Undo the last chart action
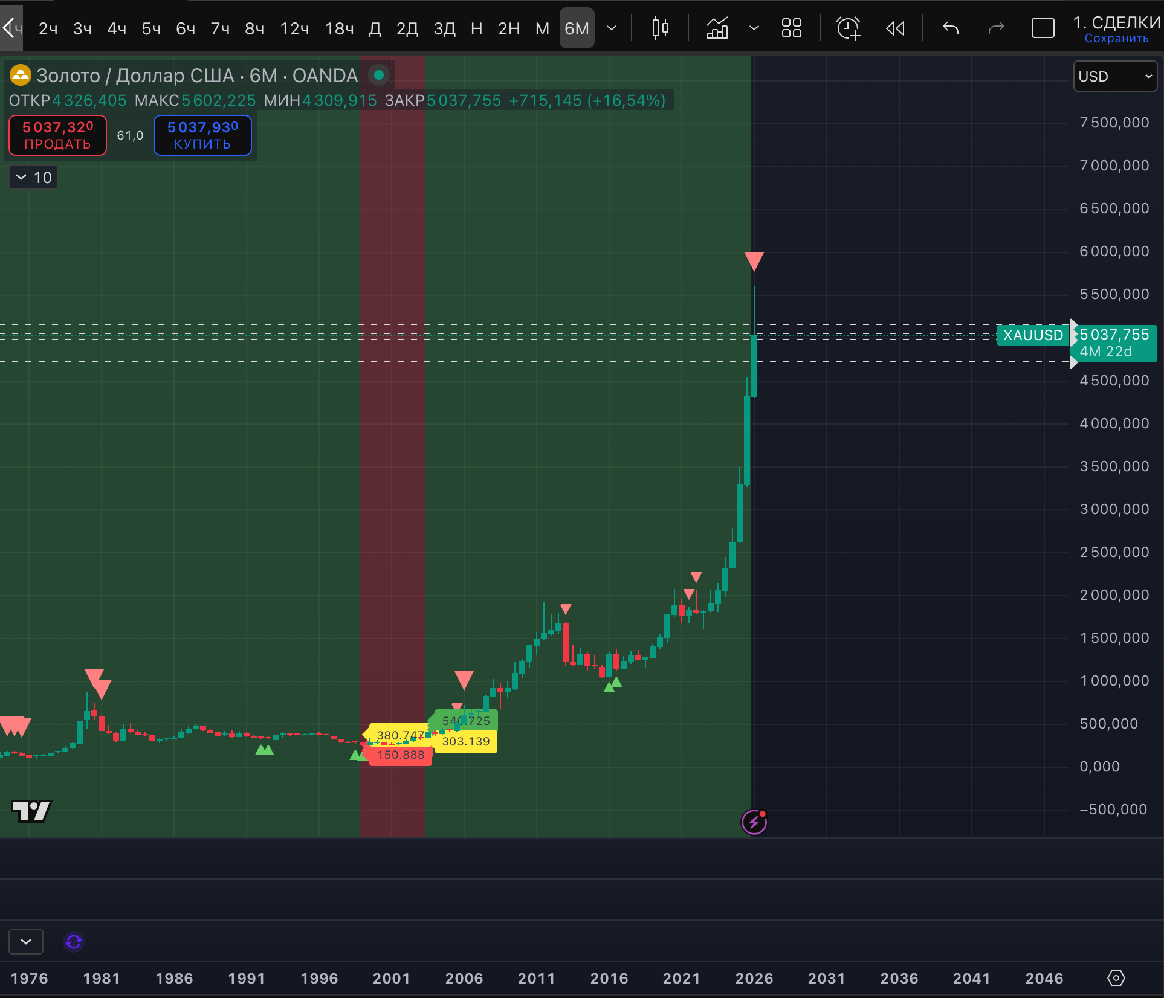 pyautogui.click(x=951, y=28)
